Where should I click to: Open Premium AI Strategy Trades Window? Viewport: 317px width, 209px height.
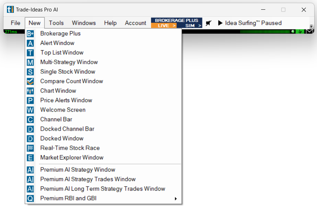click(x=88, y=180)
